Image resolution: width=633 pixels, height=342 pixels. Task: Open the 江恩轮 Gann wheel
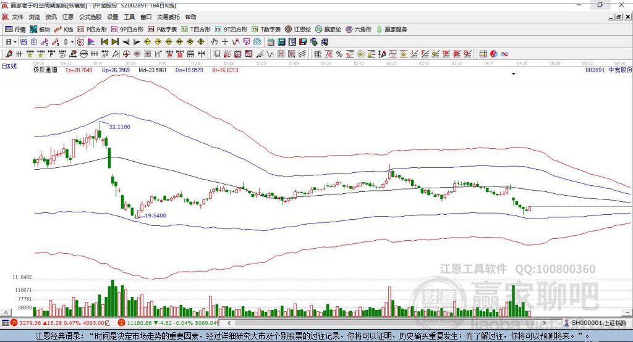298,30
